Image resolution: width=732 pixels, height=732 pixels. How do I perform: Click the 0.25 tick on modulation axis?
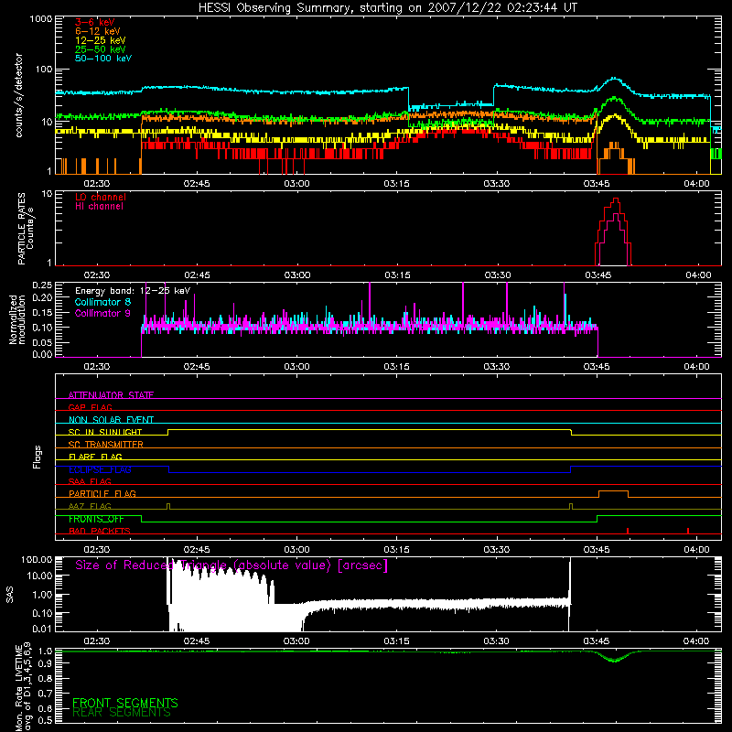click(x=42, y=285)
